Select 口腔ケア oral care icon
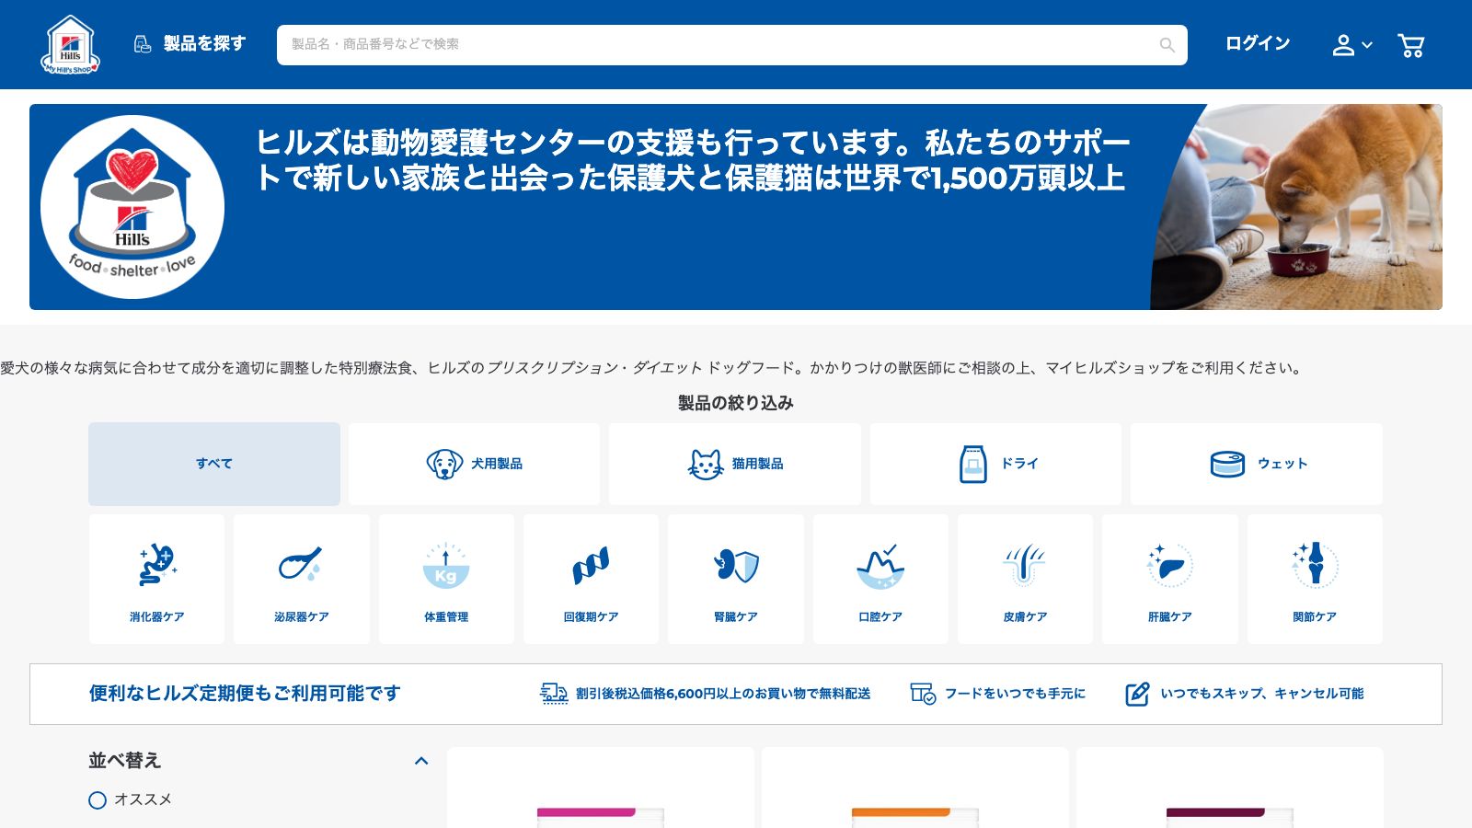Viewport: 1472px width, 828px height. 880,579
